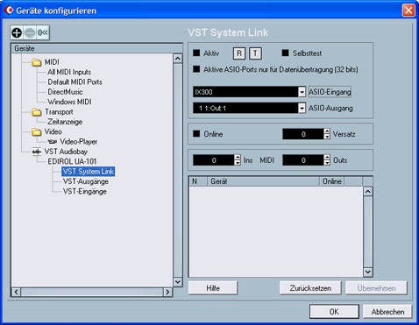Select VST Audiobay entry

[66, 152]
